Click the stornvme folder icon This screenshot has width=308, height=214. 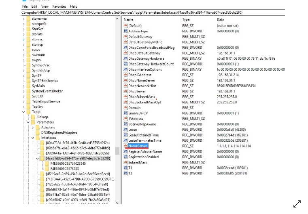[28, 19]
